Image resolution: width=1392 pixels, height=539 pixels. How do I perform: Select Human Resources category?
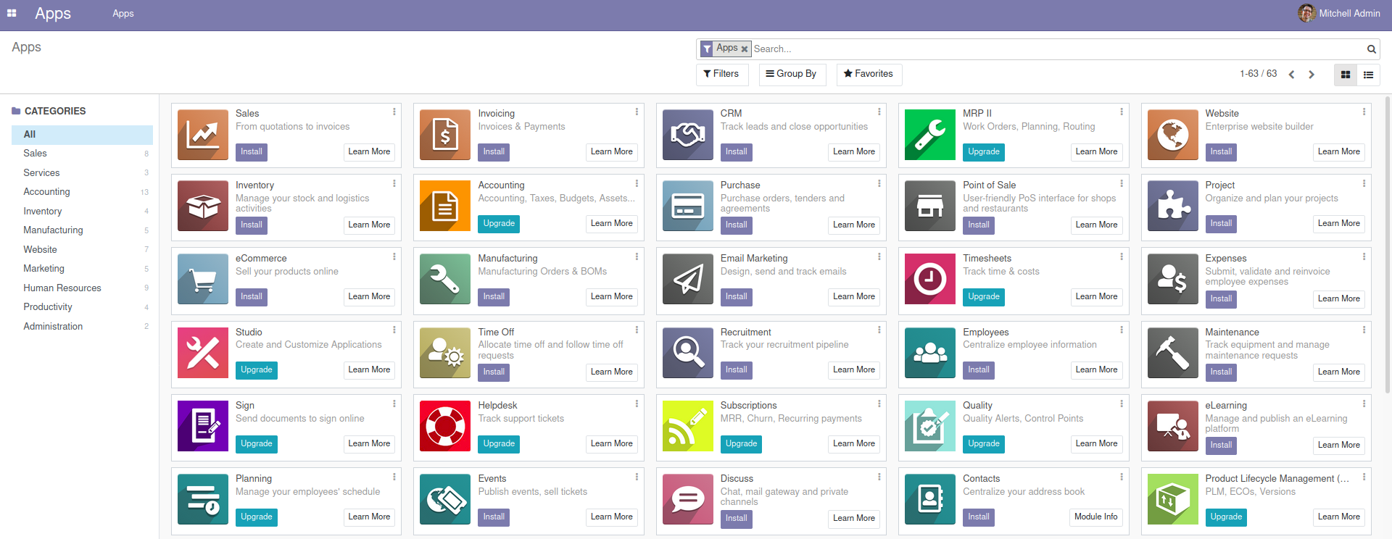[62, 288]
